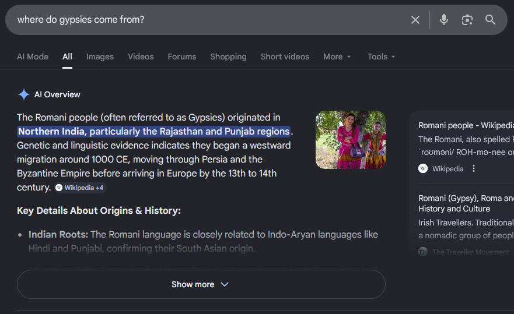Expand AI Overview with Show more
The height and width of the screenshot is (314, 514).
pyautogui.click(x=201, y=284)
